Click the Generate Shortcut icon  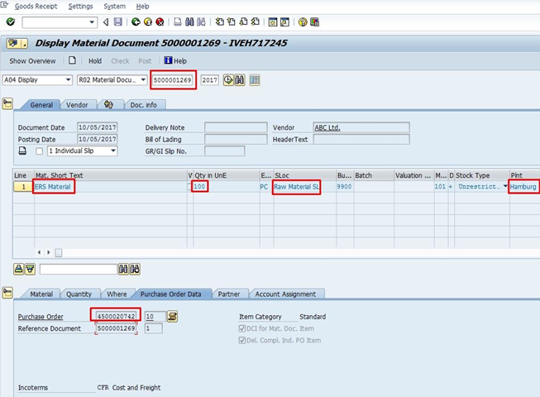pos(284,22)
